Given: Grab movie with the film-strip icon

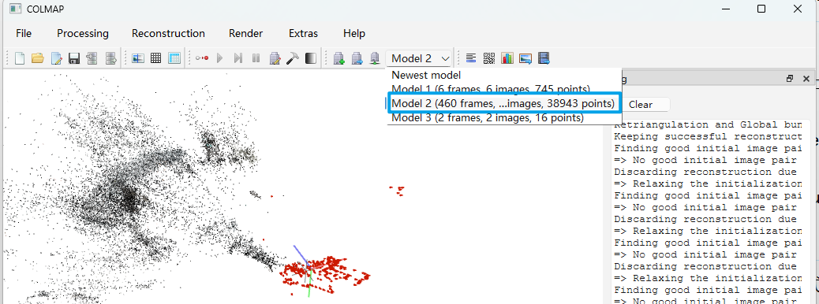Looking at the screenshot, I should pos(544,57).
